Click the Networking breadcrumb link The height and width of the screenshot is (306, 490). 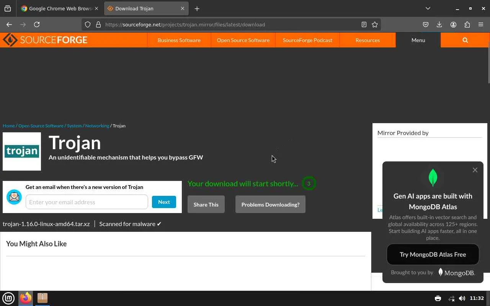97,125
